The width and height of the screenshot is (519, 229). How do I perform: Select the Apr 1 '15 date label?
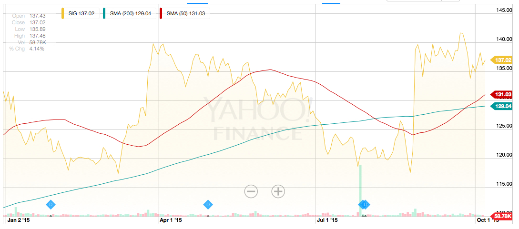pyautogui.click(x=170, y=220)
